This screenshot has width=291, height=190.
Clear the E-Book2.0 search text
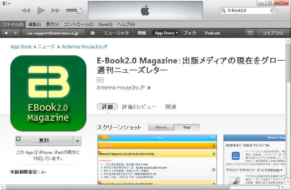point(272,11)
